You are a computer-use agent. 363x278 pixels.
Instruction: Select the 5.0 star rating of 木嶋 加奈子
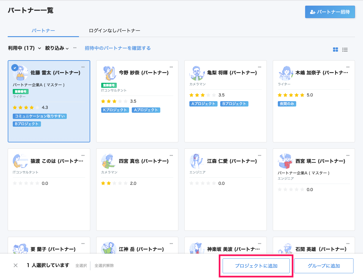point(295,95)
